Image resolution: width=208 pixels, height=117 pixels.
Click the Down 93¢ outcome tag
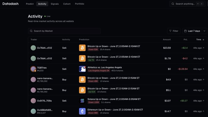click(x=93, y=50)
